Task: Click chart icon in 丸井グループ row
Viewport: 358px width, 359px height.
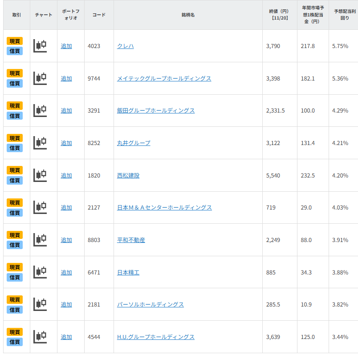Action: [40, 143]
